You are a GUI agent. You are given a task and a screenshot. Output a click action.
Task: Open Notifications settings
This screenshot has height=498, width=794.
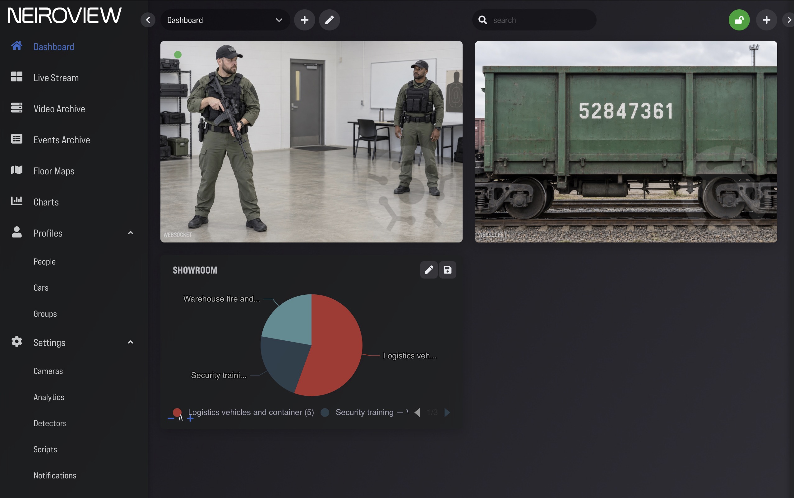[55, 475]
